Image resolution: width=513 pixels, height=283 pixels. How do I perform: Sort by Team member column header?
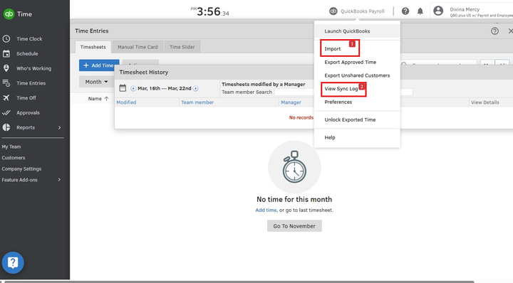pyautogui.click(x=197, y=102)
